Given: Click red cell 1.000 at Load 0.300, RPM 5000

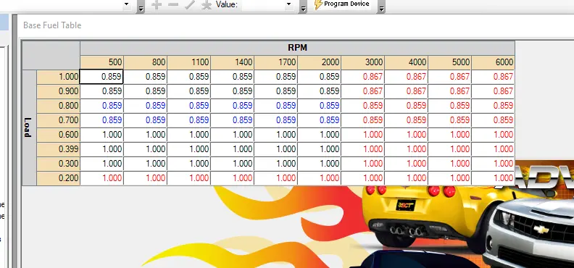Looking at the screenshot, I should point(450,164).
